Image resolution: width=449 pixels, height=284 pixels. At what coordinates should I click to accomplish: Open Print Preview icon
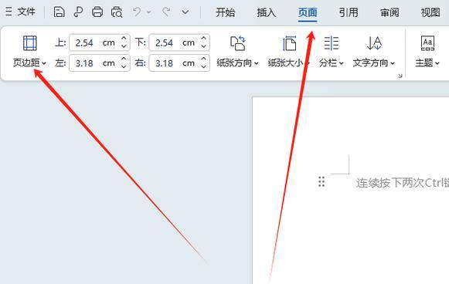[117, 12]
